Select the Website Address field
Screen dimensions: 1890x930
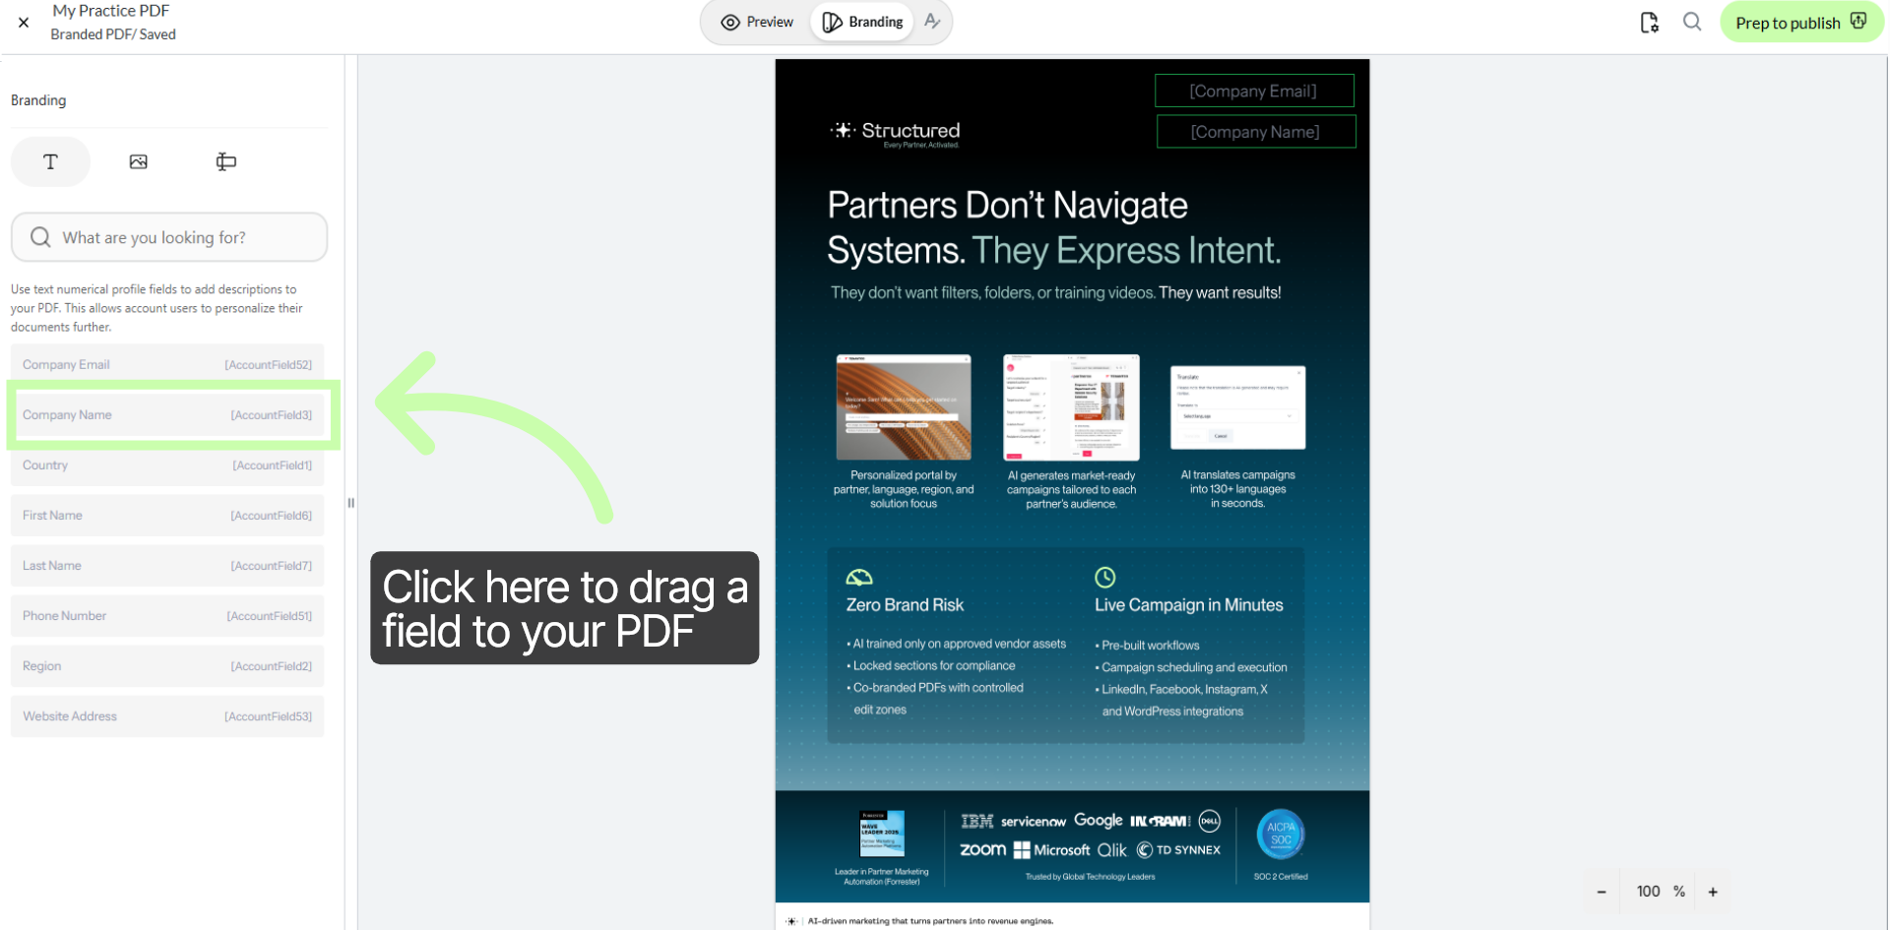pos(167,715)
